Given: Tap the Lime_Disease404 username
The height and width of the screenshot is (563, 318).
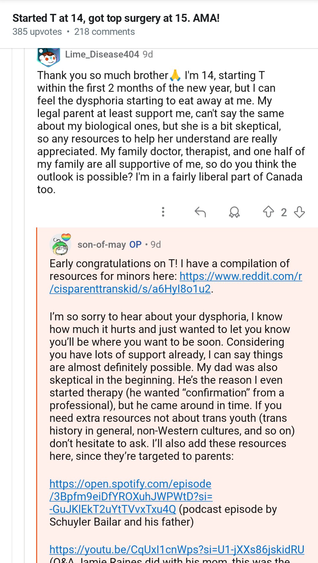Looking at the screenshot, I should click(102, 54).
